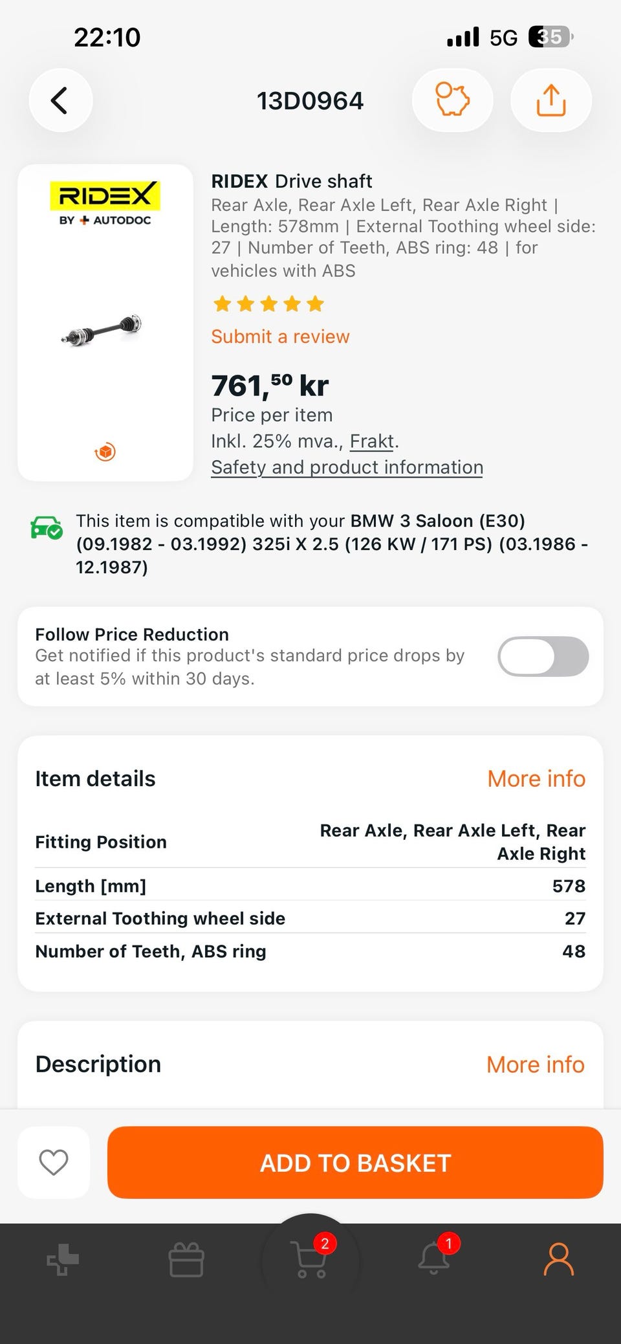
Task: Open the gift box offers icon
Action: (x=186, y=1260)
